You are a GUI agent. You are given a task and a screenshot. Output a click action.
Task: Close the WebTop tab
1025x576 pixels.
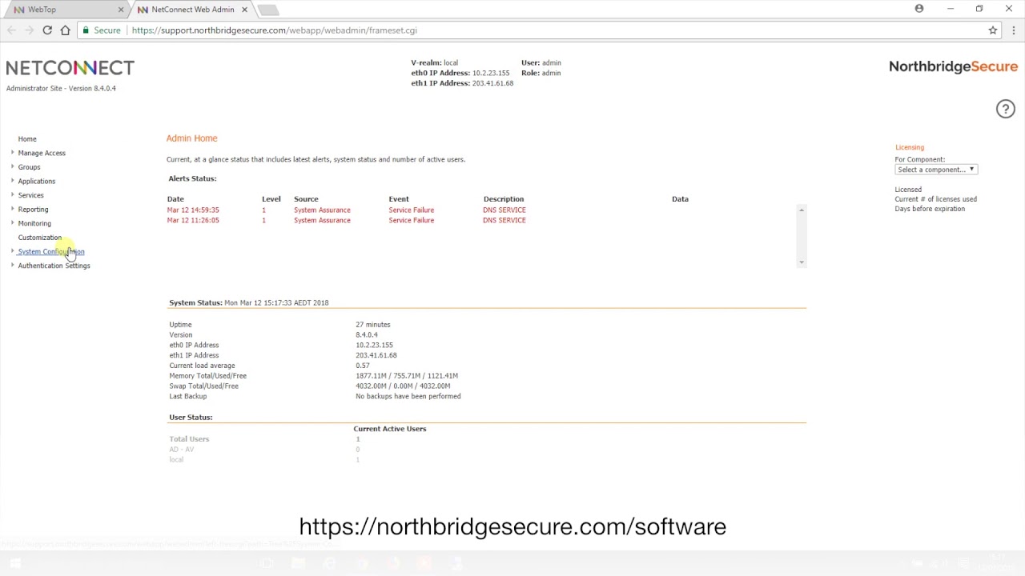coord(122,10)
